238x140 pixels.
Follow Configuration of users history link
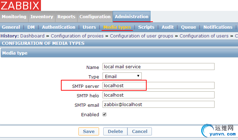point(204,36)
